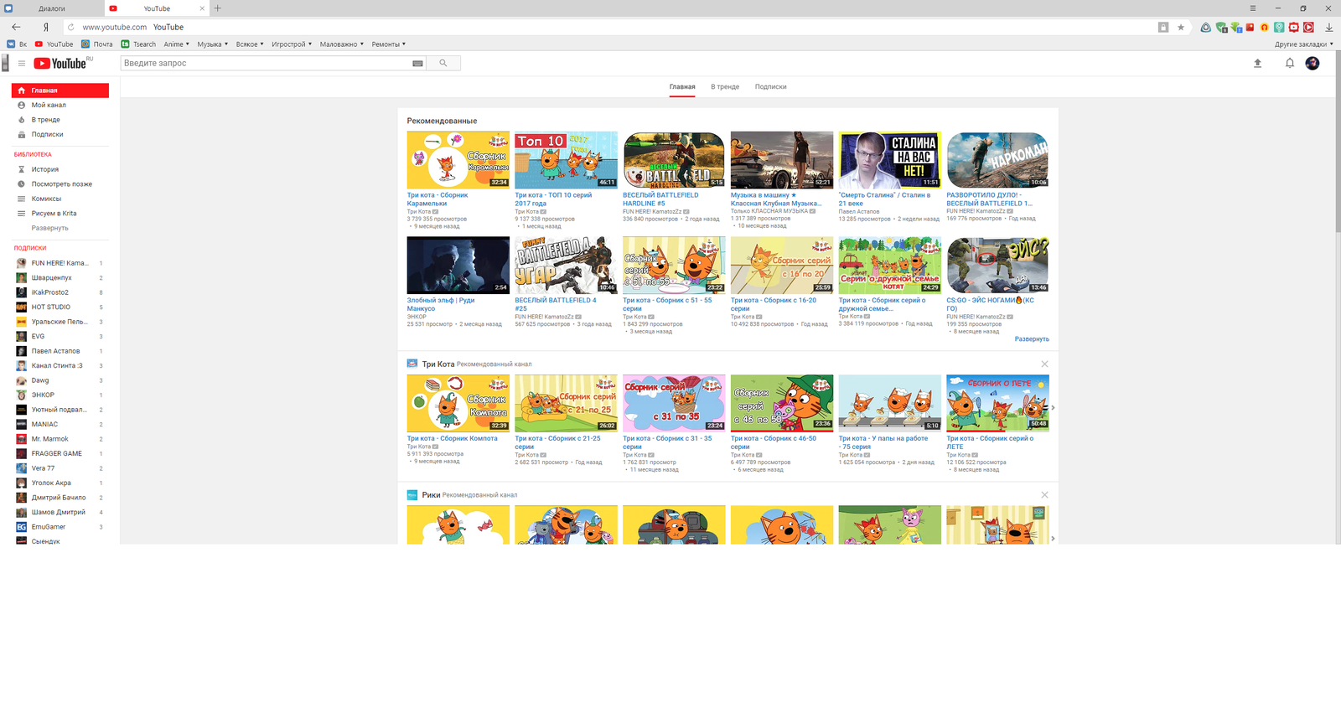Expand the library list with Развернуть in sidebar
1341x718 pixels.
point(50,228)
